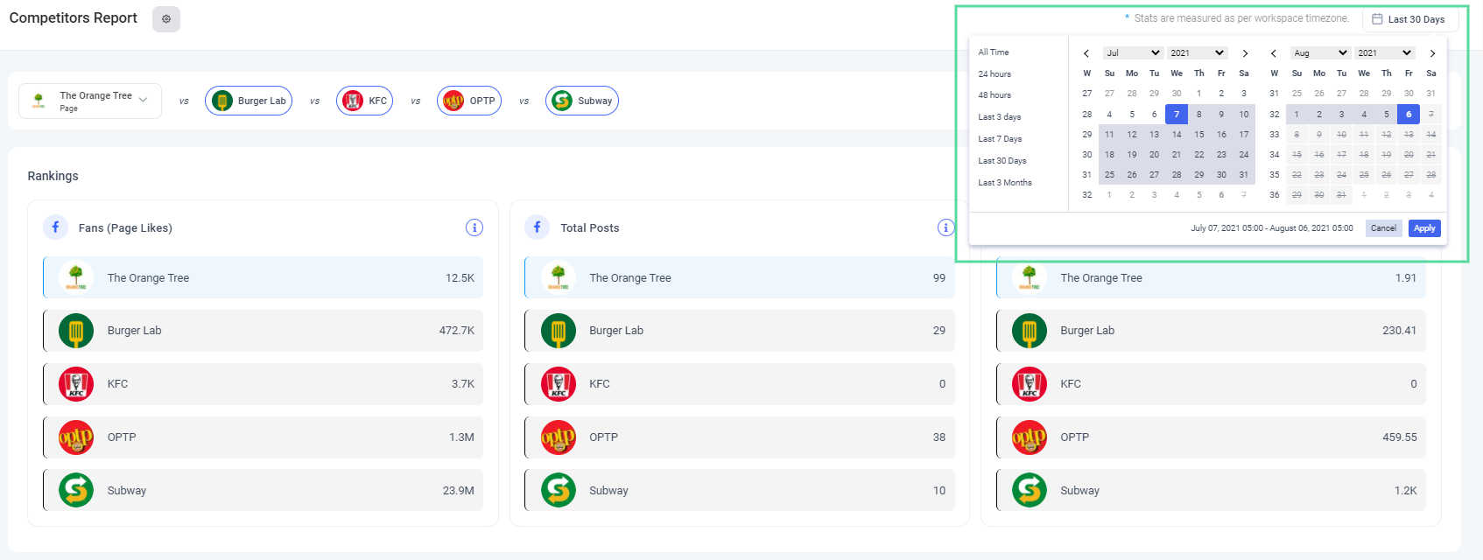1483x560 pixels.
Task: Select KFC competitor chip
Action: (x=364, y=101)
